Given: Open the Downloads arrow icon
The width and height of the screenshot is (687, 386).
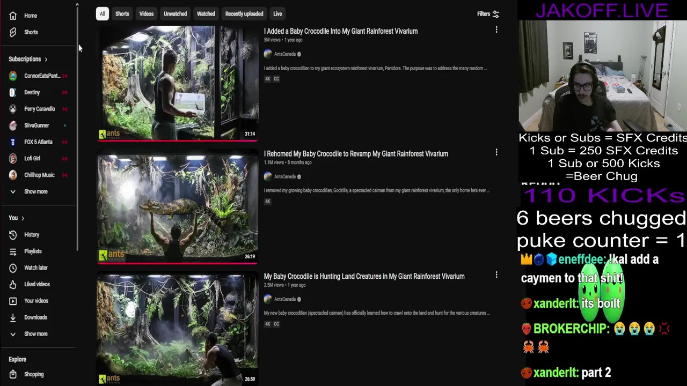Looking at the screenshot, I should 13,317.
